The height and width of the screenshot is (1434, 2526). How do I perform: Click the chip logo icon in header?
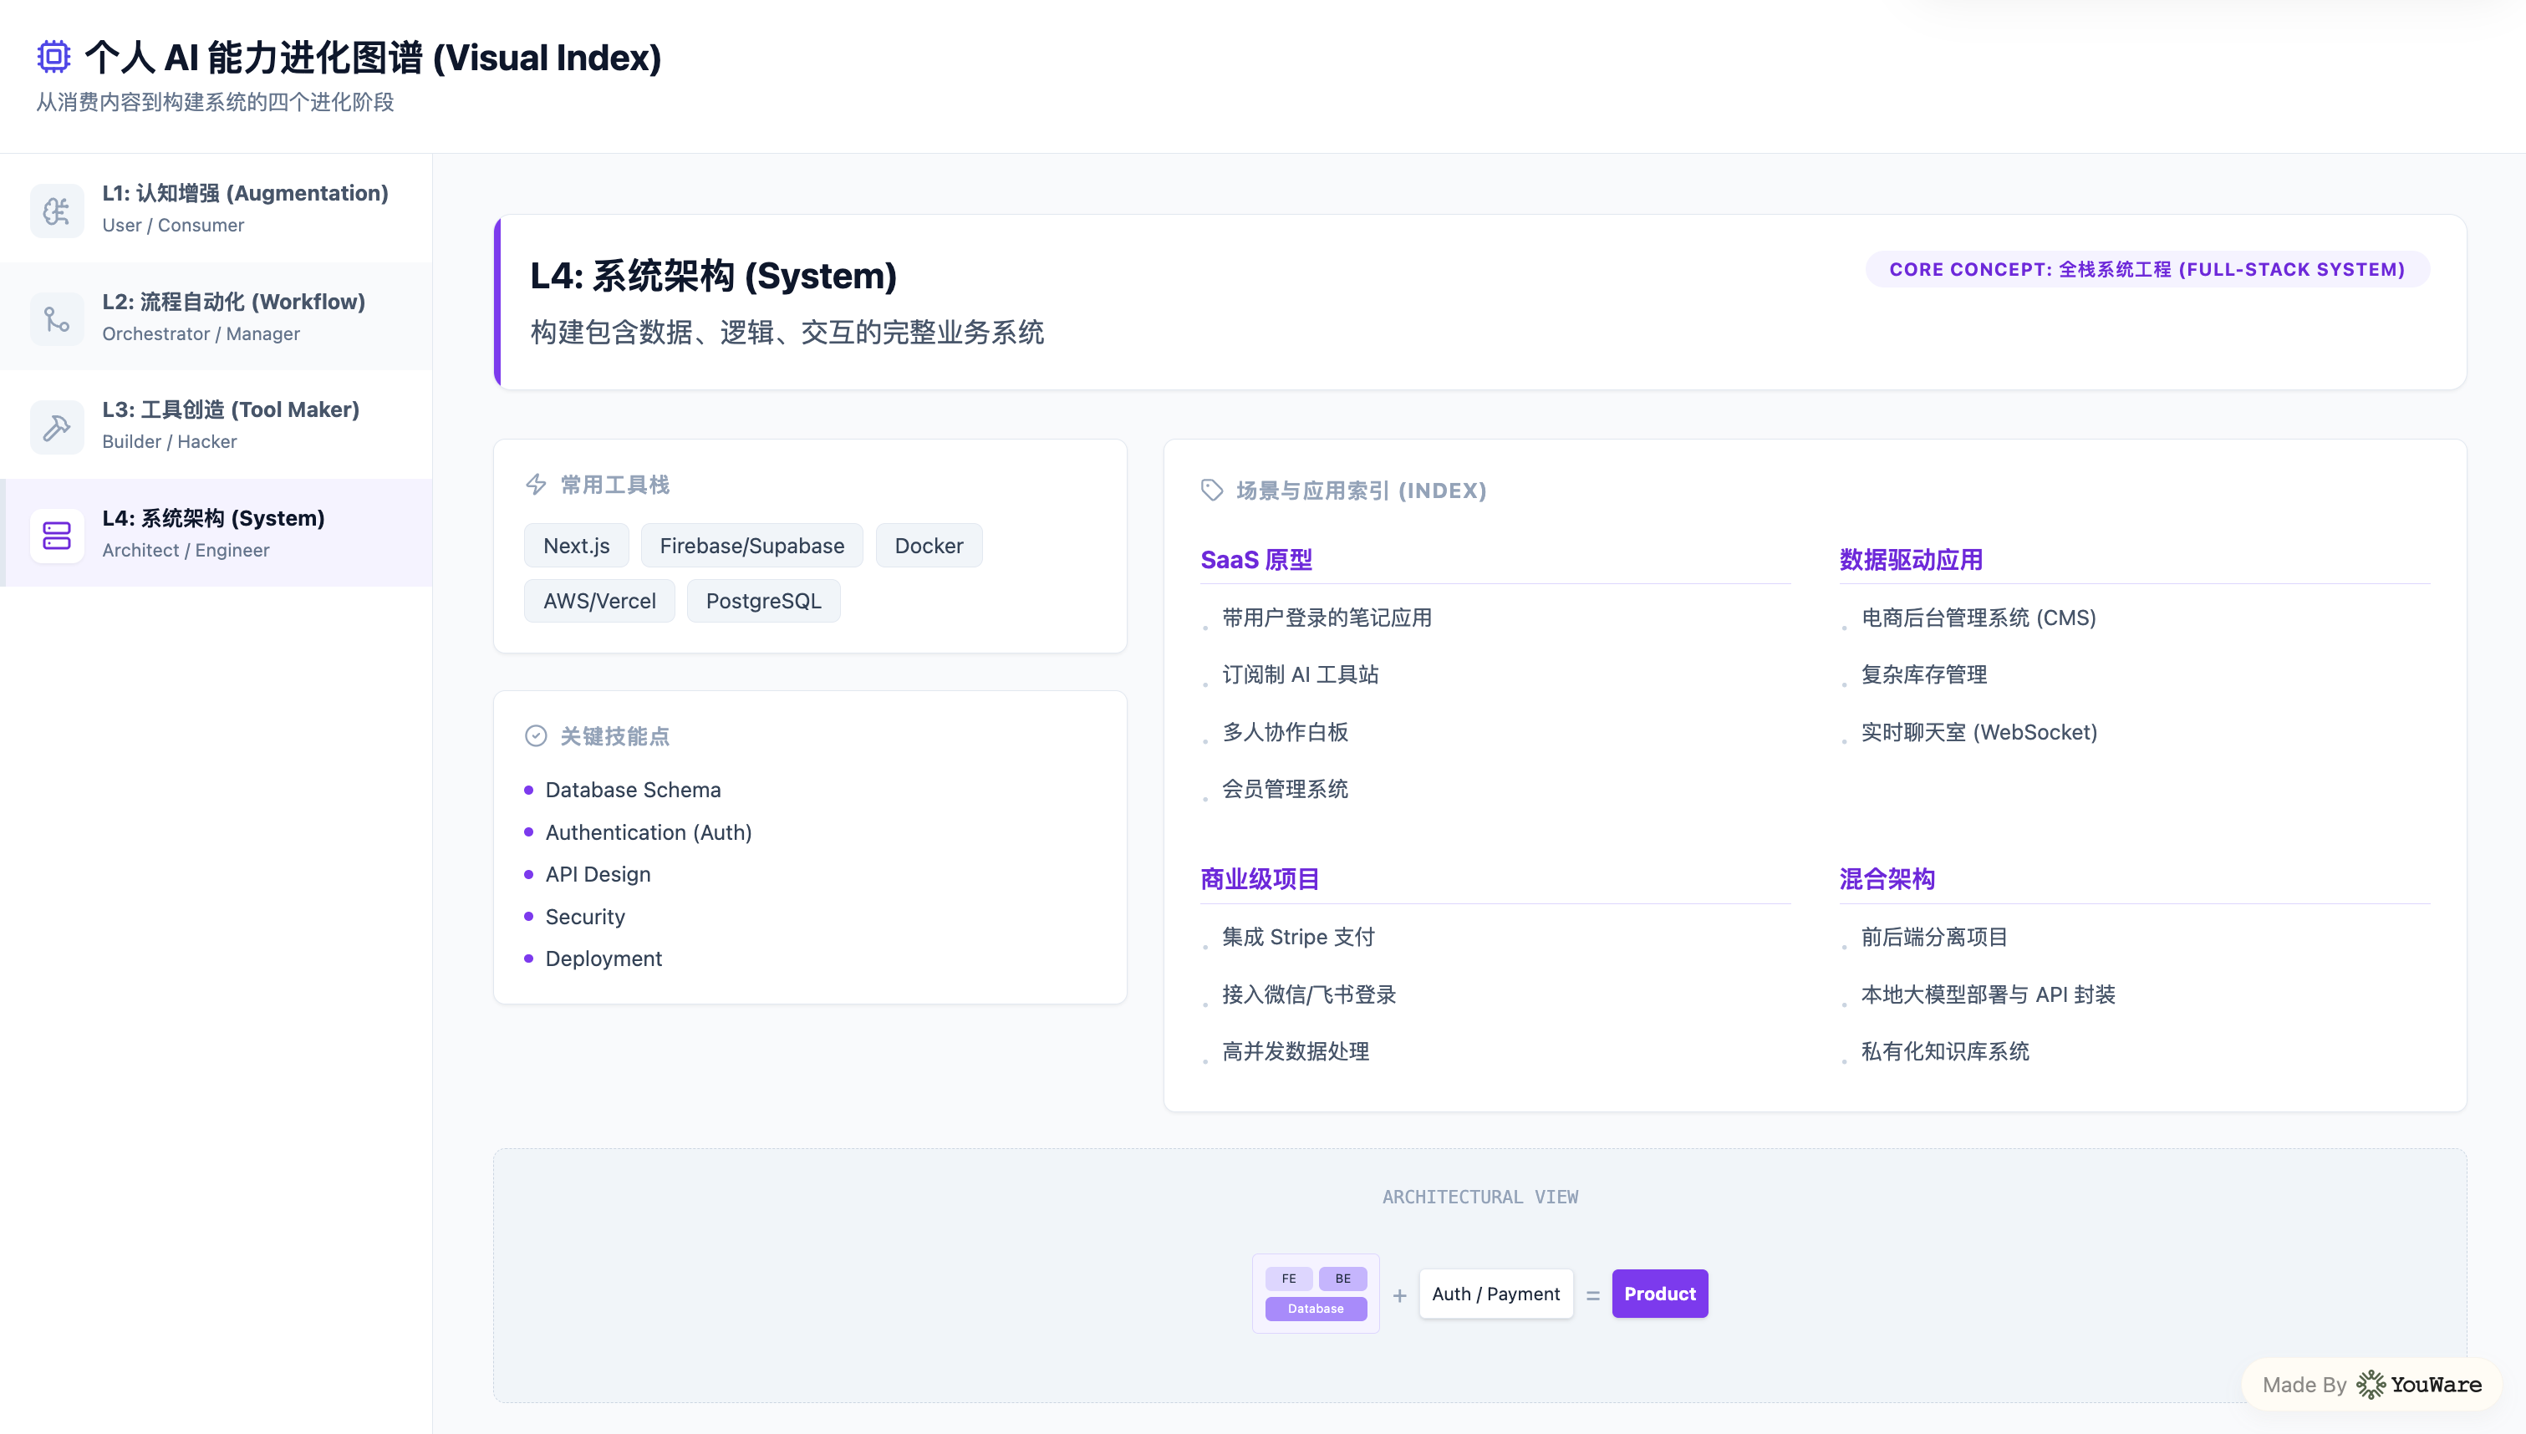tap(54, 57)
